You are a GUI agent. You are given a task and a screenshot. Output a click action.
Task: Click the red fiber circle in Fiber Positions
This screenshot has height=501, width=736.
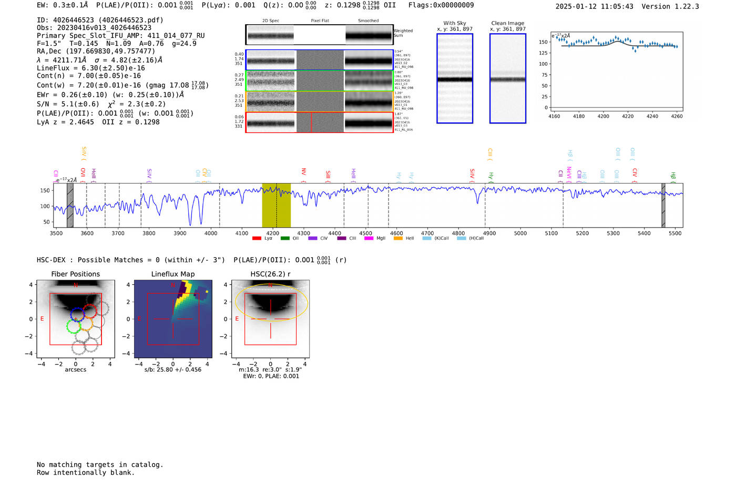click(90, 311)
